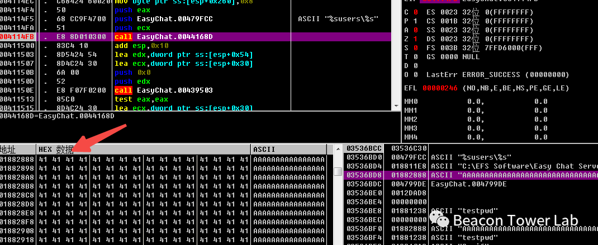Screen dimensions: 598x245
Task: Click the push edx instruction
Action: click(132, 81)
